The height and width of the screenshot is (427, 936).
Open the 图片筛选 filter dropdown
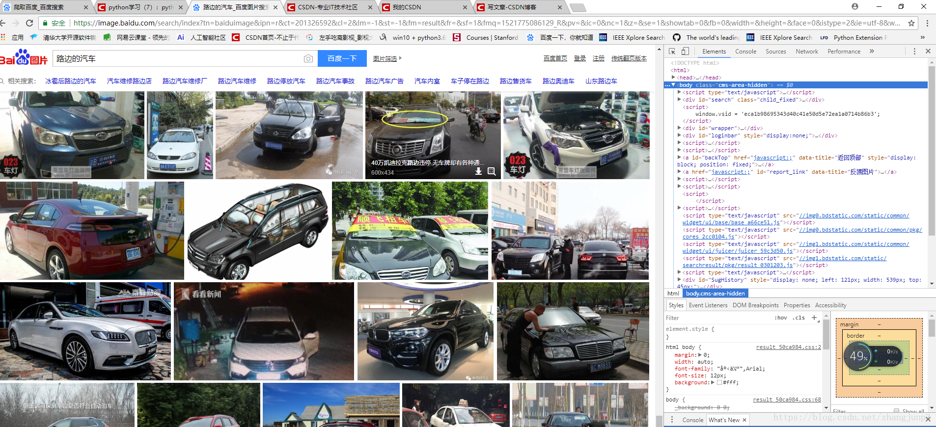click(x=387, y=58)
